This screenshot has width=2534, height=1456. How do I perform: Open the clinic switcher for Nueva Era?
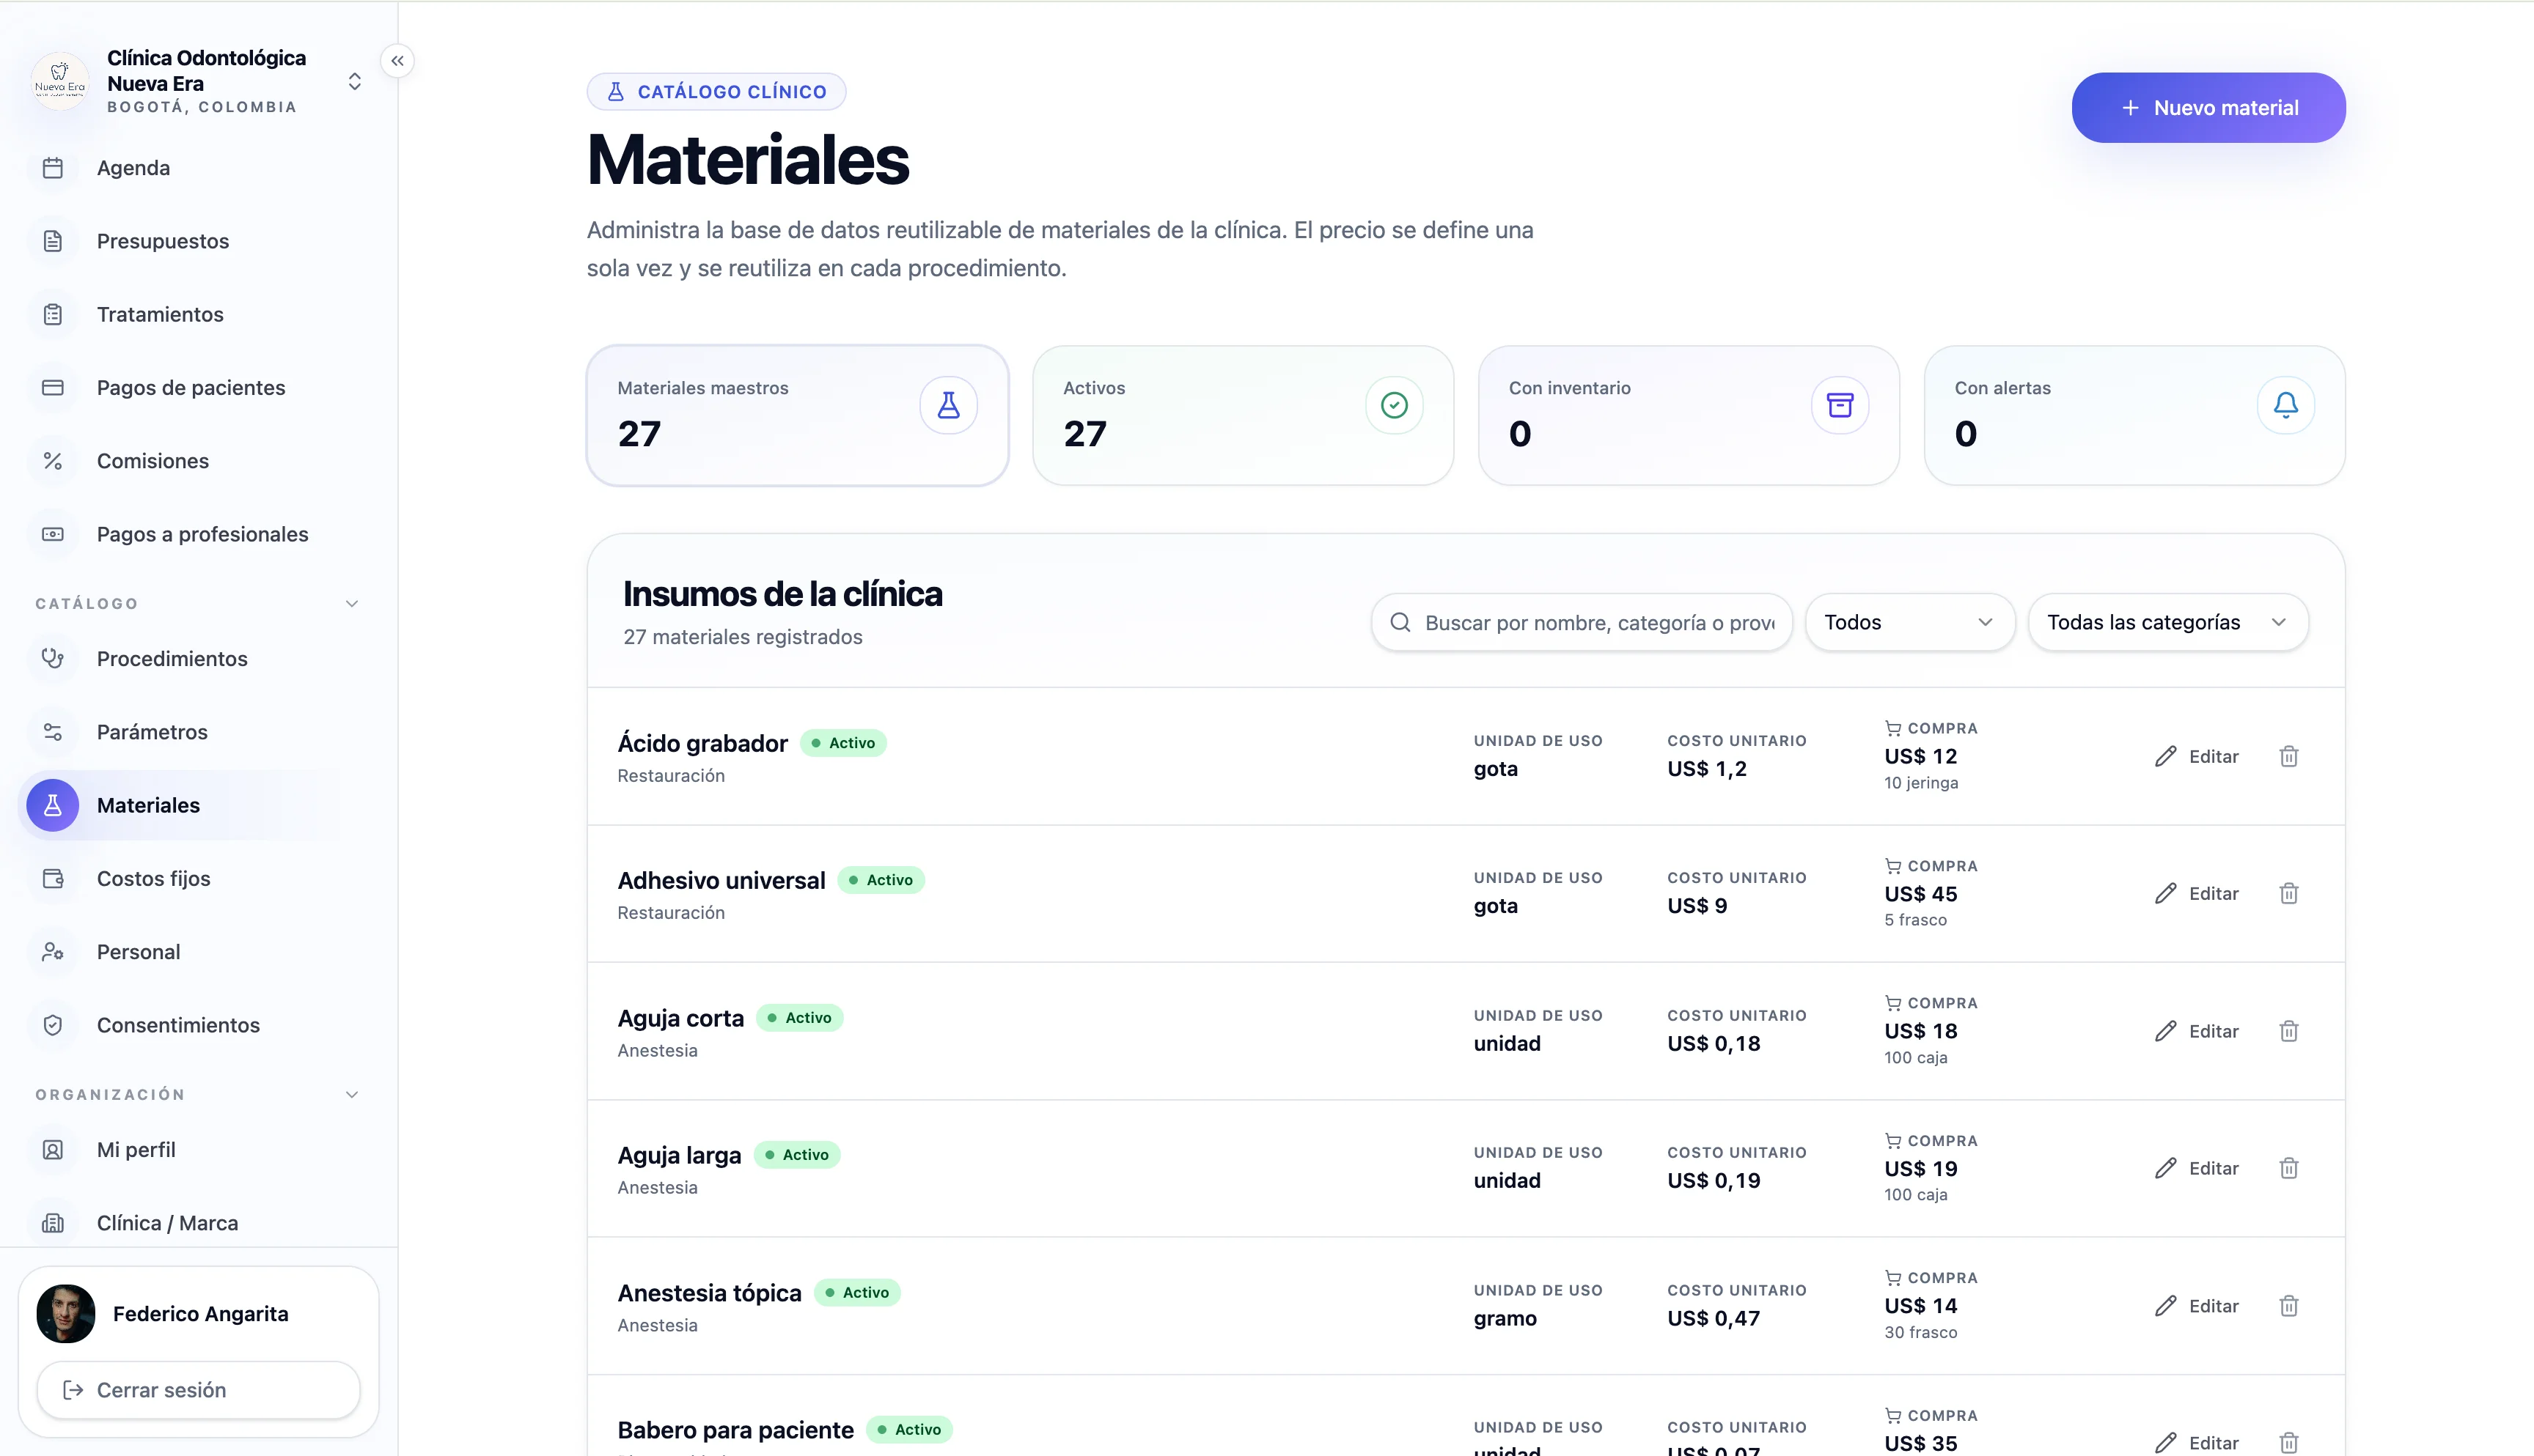pyautogui.click(x=354, y=82)
